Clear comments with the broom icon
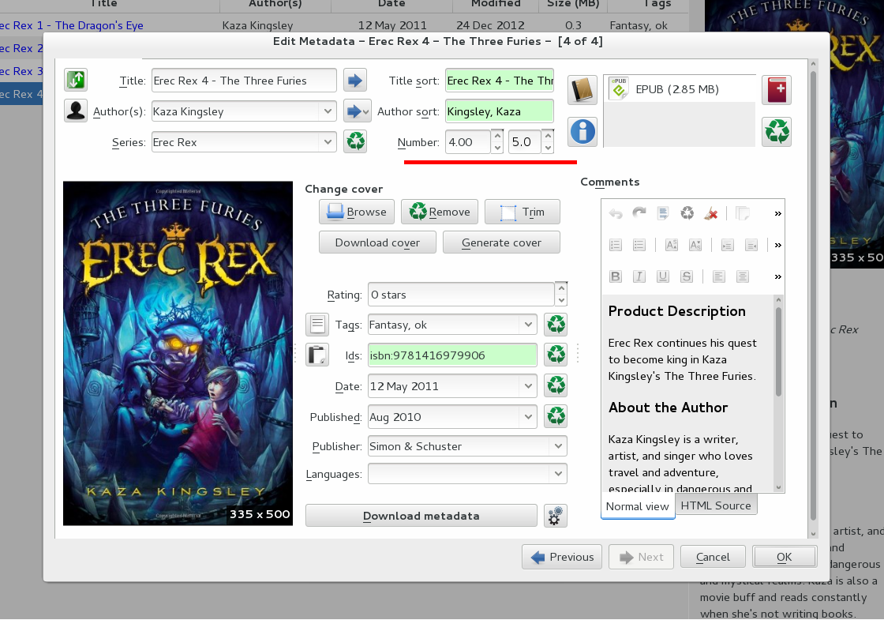The height and width of the screenshot is (620, 884). [711, 213]
